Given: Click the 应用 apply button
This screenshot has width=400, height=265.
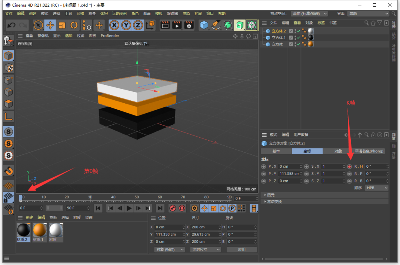Looking at the screenshot, I should (241, 249).
